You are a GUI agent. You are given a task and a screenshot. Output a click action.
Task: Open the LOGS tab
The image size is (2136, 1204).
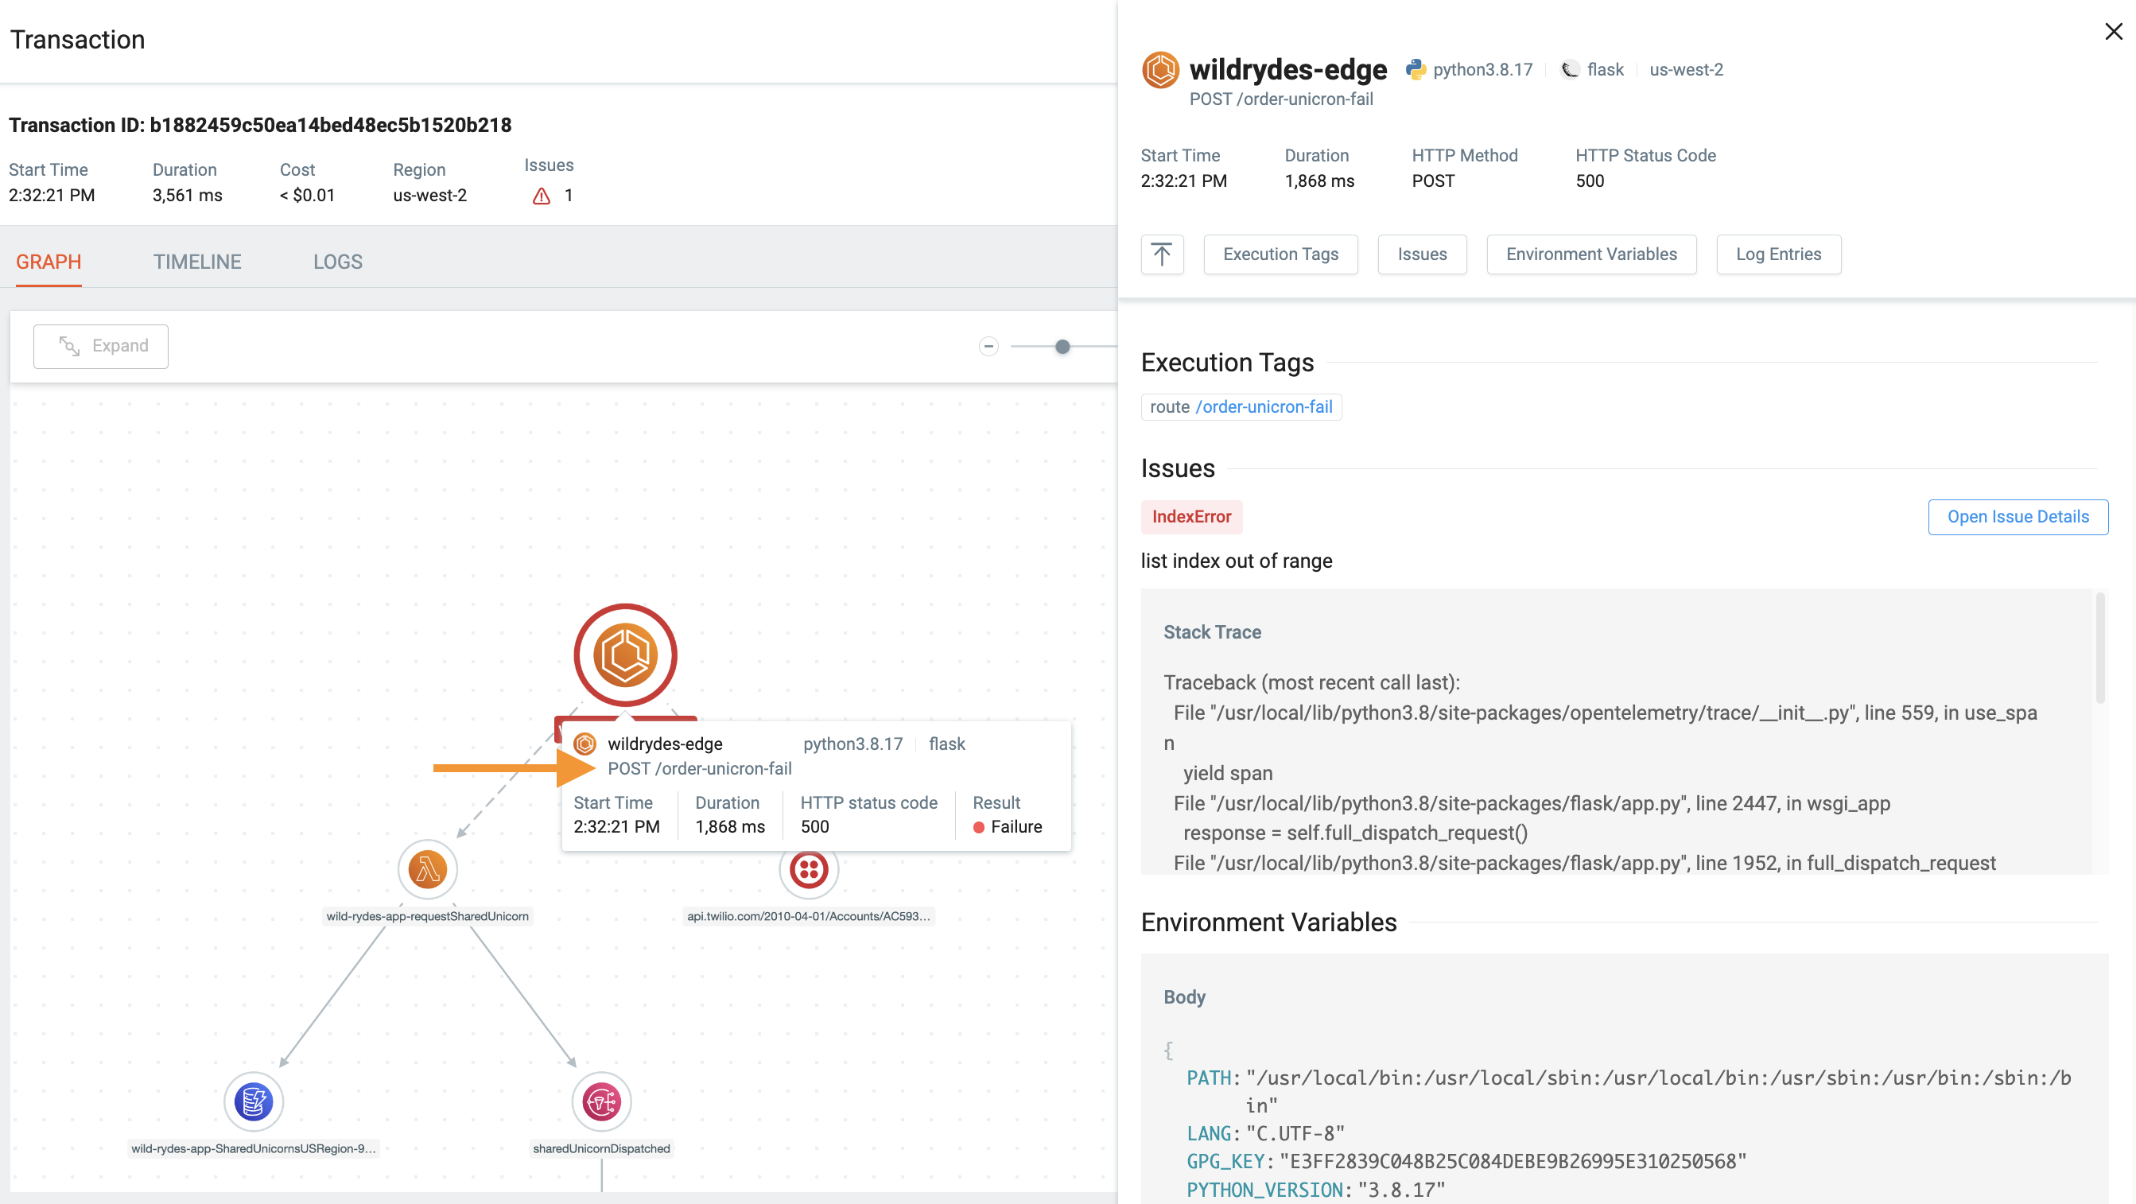(x=337, y=262)
